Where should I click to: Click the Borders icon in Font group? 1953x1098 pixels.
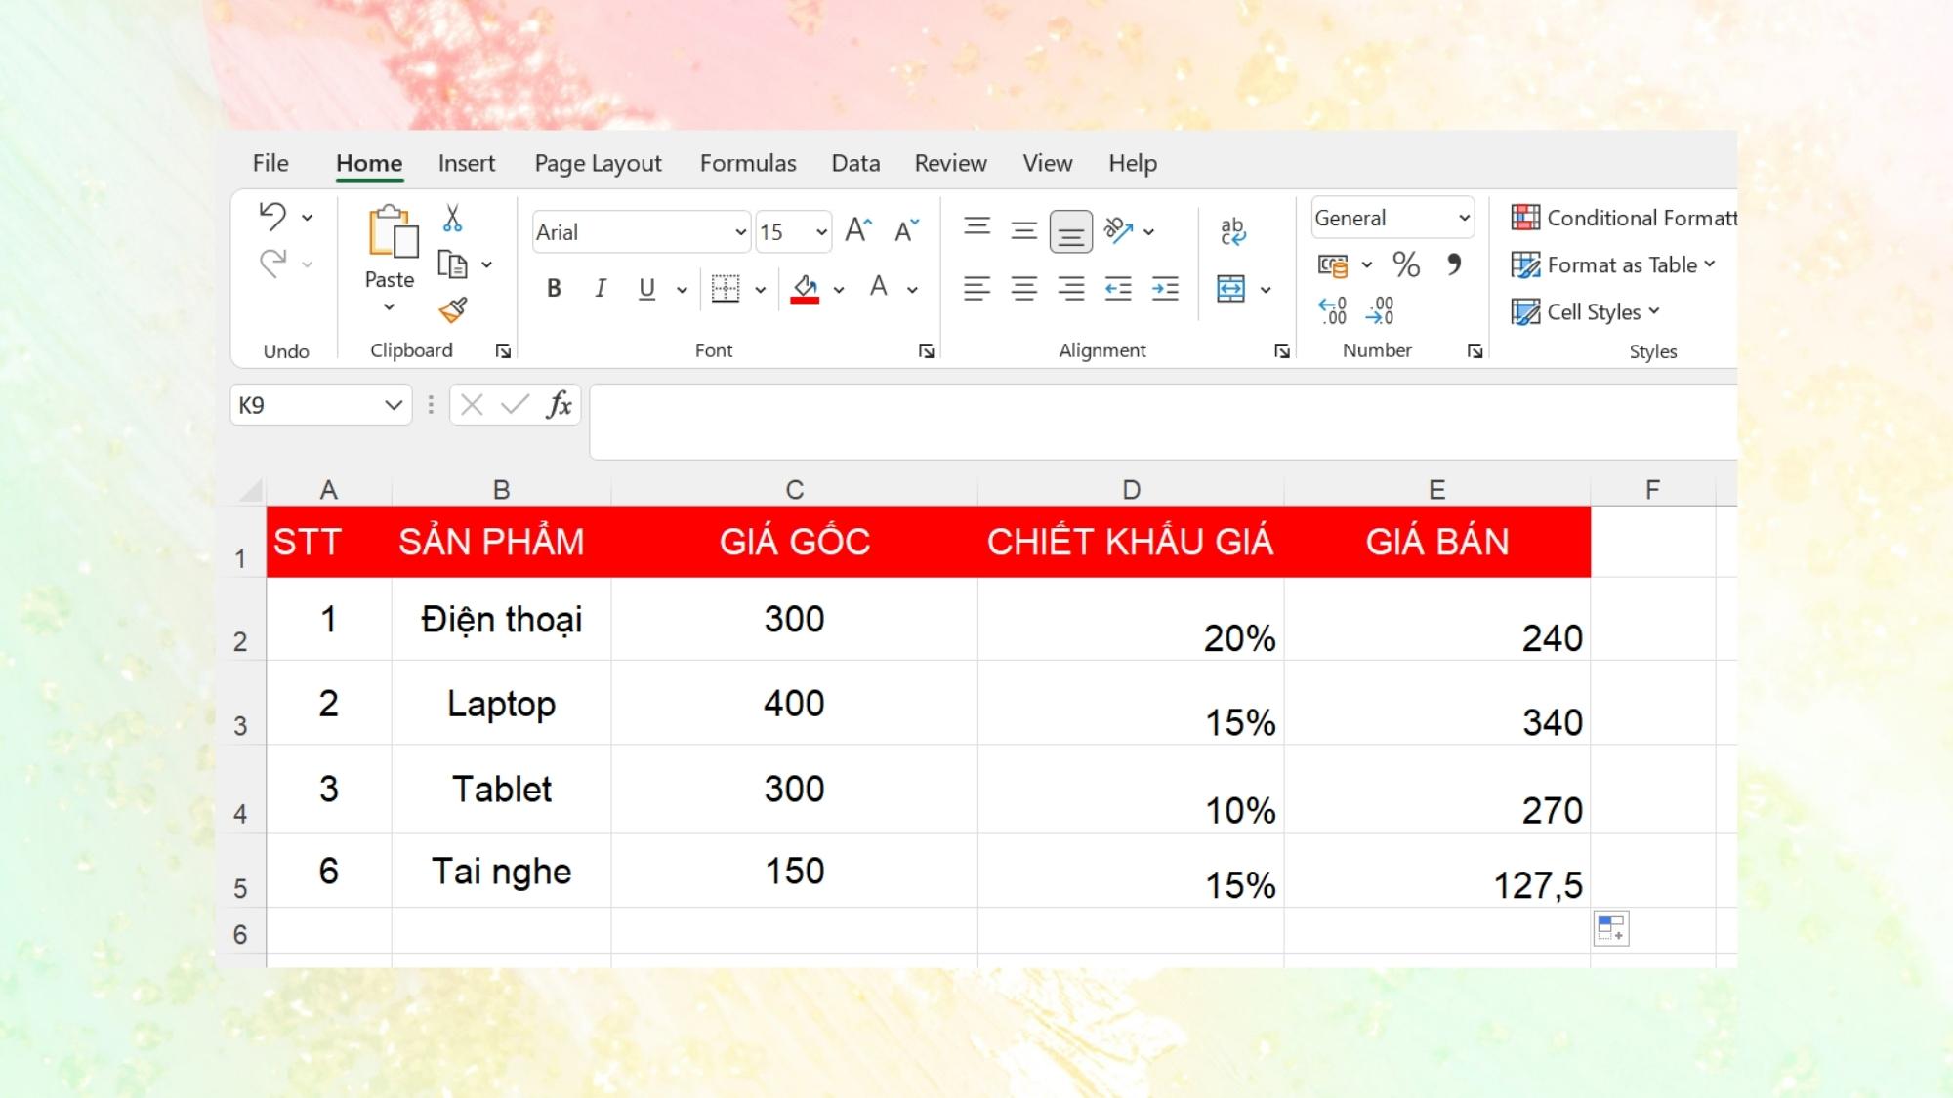725,288
